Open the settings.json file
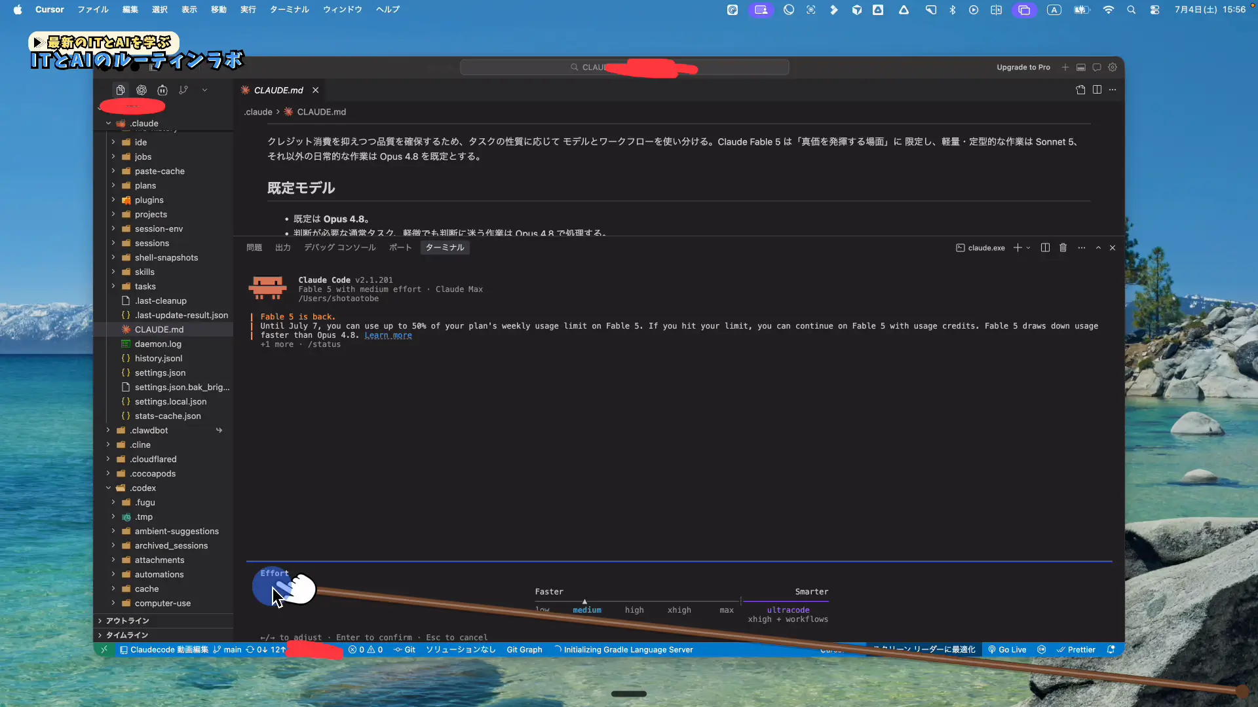This screenshot has width=1258, height=707. pyautogui.click(x=161, y=372)
